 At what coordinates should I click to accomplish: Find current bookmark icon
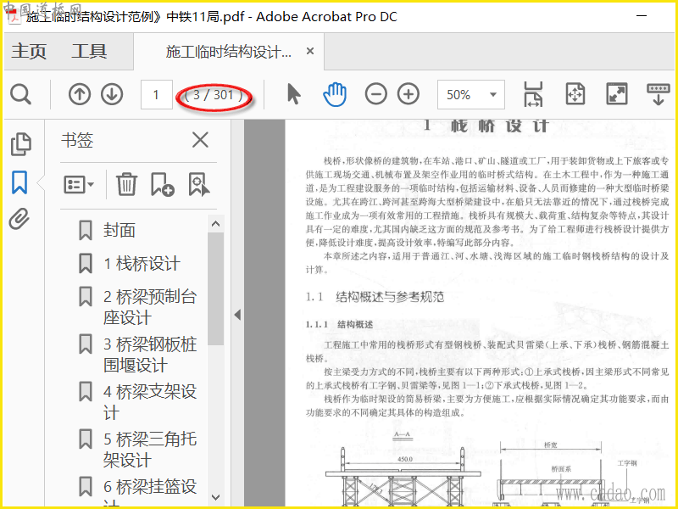click(199, 184)
